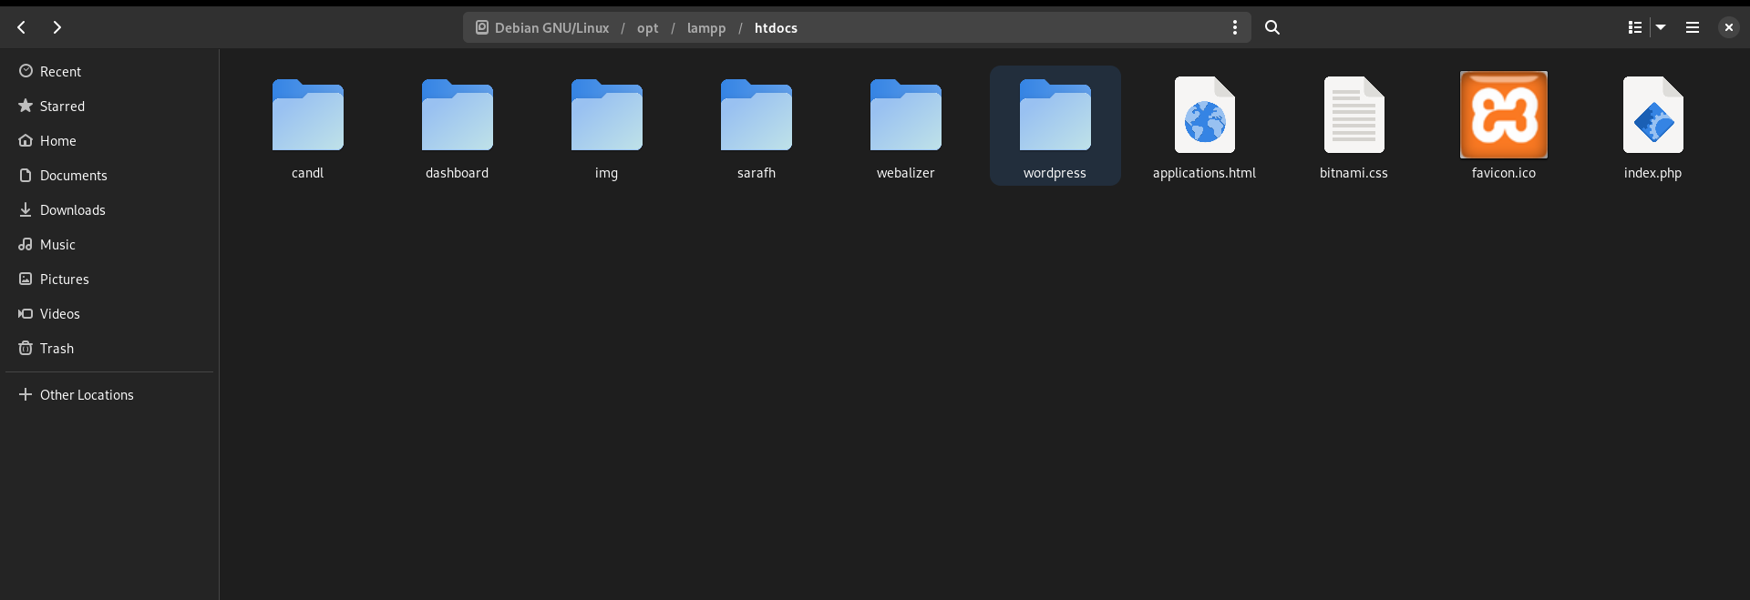Open Documents in the sidebar

pyautogui.click(x=109, y=175)
